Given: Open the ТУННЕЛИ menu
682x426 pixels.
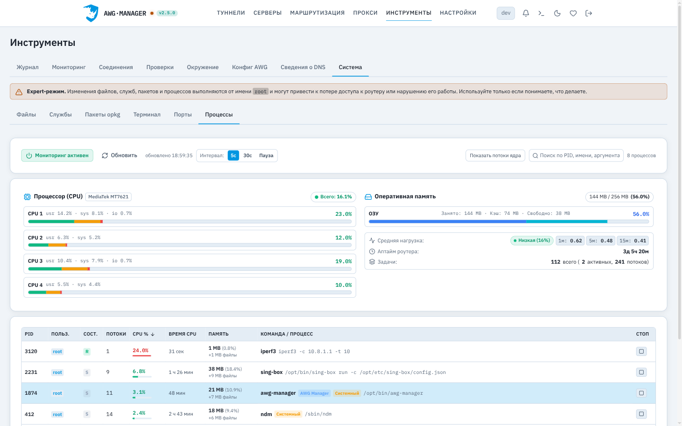Looking at the screenshot, I should point(231,13).
